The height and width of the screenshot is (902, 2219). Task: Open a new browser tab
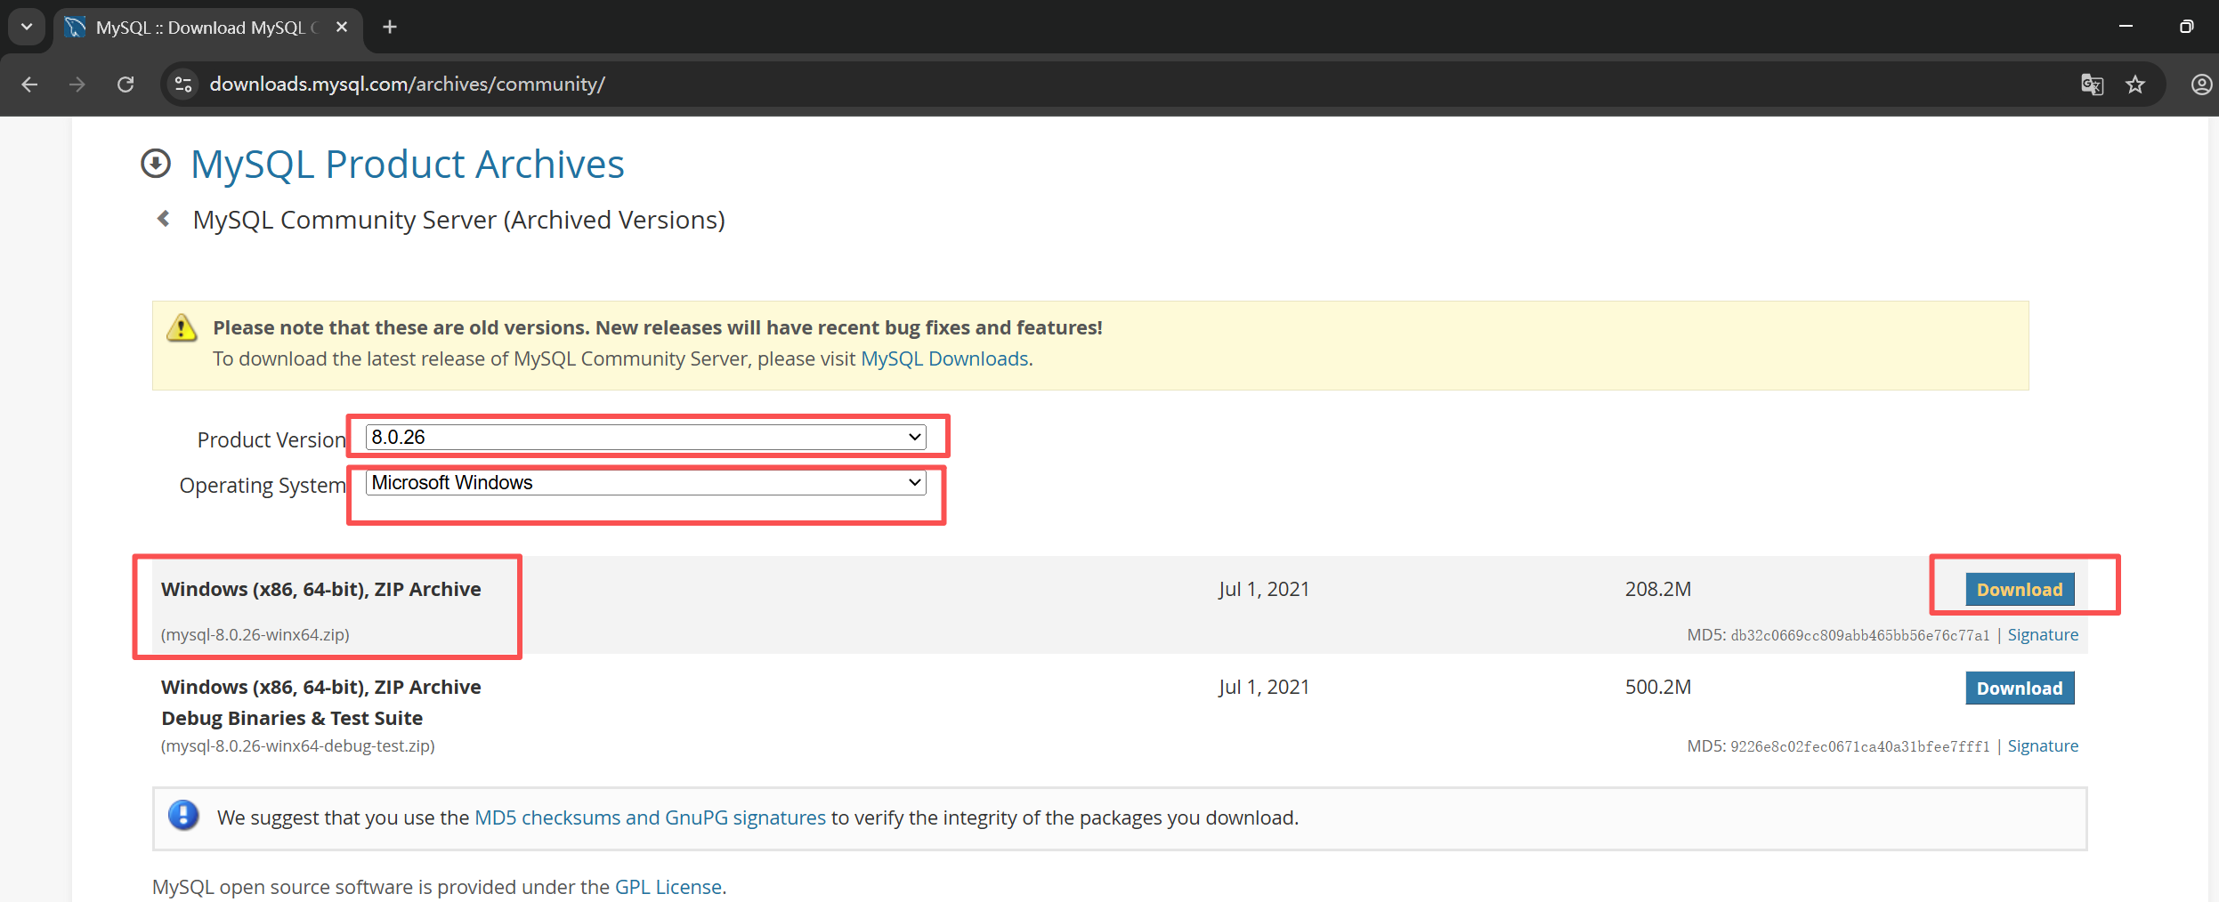(390, 27)
